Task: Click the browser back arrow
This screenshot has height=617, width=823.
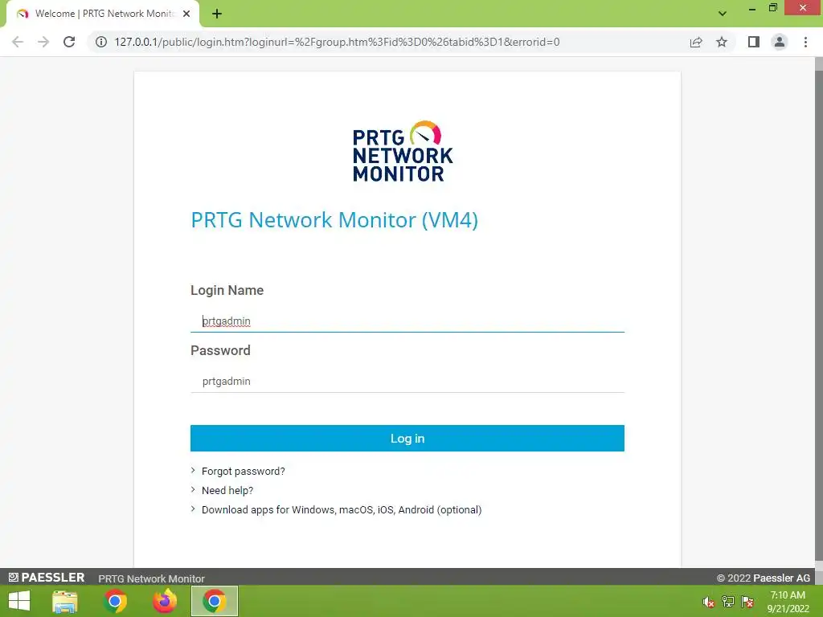Action: click(x=18, y=42)
